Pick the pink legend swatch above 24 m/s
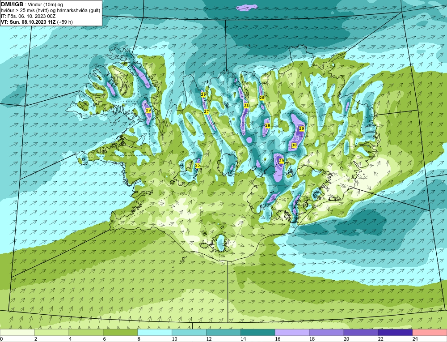The height and width of the screenshot is (342, 447). 430,333
